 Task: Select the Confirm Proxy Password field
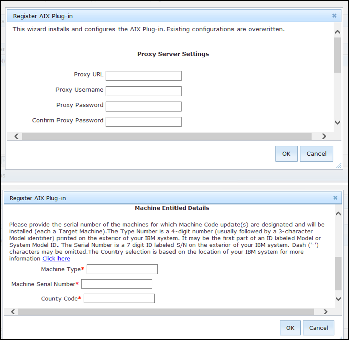[144, 122]
